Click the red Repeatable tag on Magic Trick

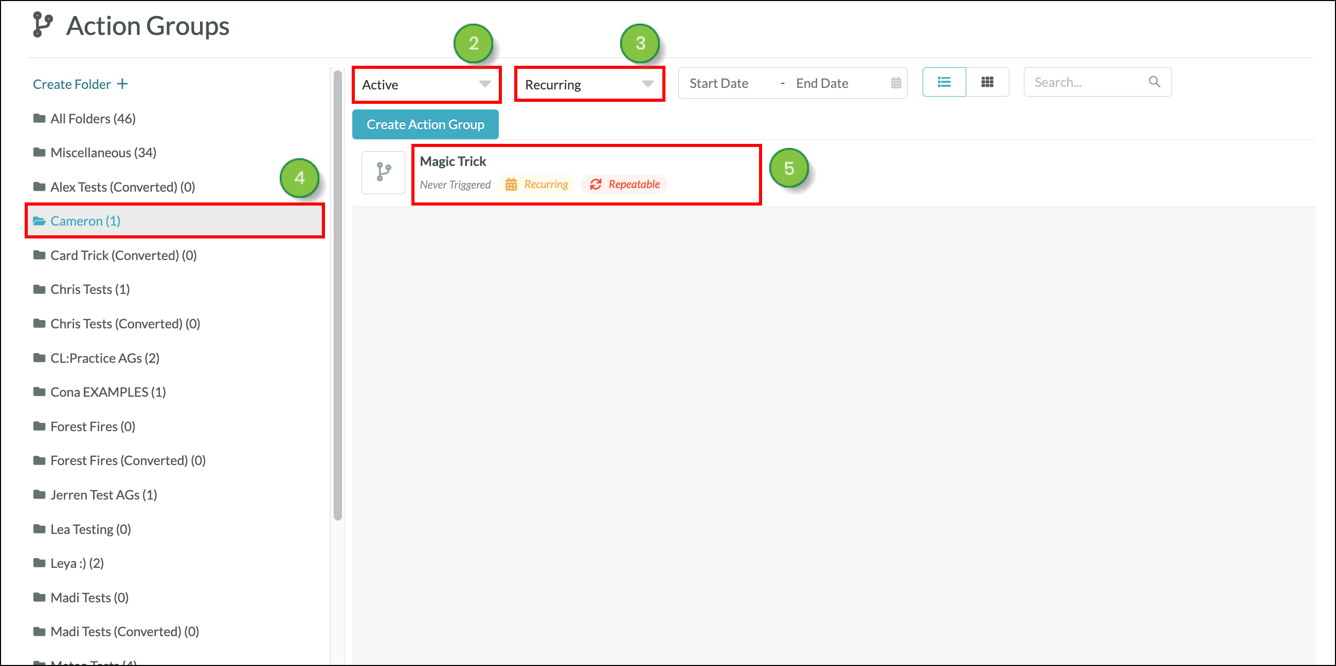(x=624, y=184)
